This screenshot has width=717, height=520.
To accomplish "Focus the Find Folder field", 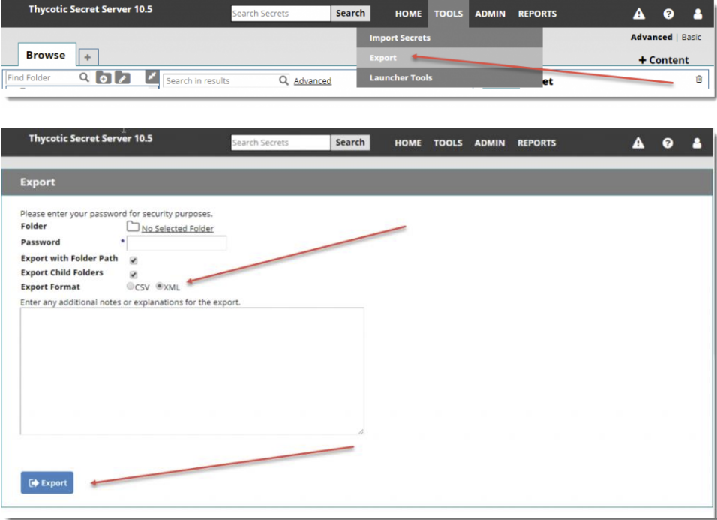I will click(42, 77).
